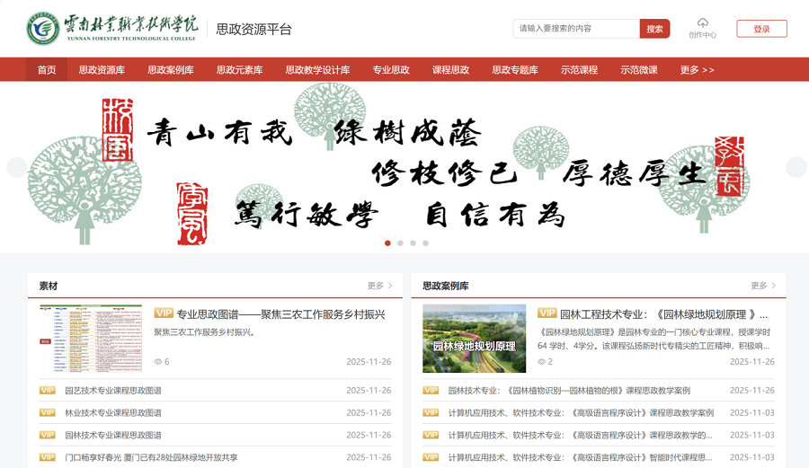The width and height of the screenshot is (809, 468).
Task: Open the 思政资源库 navigation tab
Action: tap(102, 70)
